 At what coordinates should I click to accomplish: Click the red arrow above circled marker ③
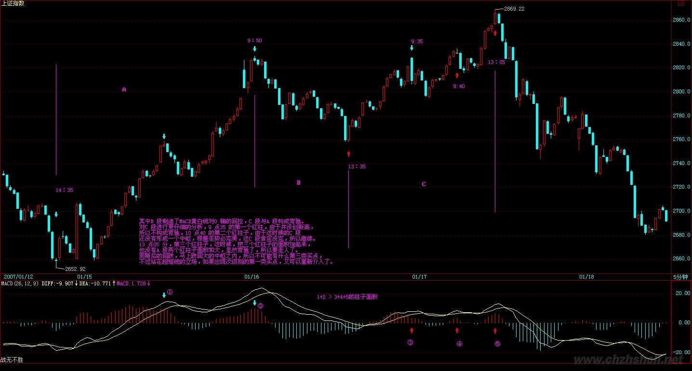pos(412,330)
